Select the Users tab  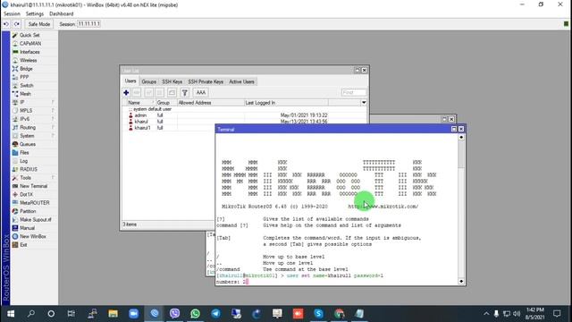tap(130, 81)
